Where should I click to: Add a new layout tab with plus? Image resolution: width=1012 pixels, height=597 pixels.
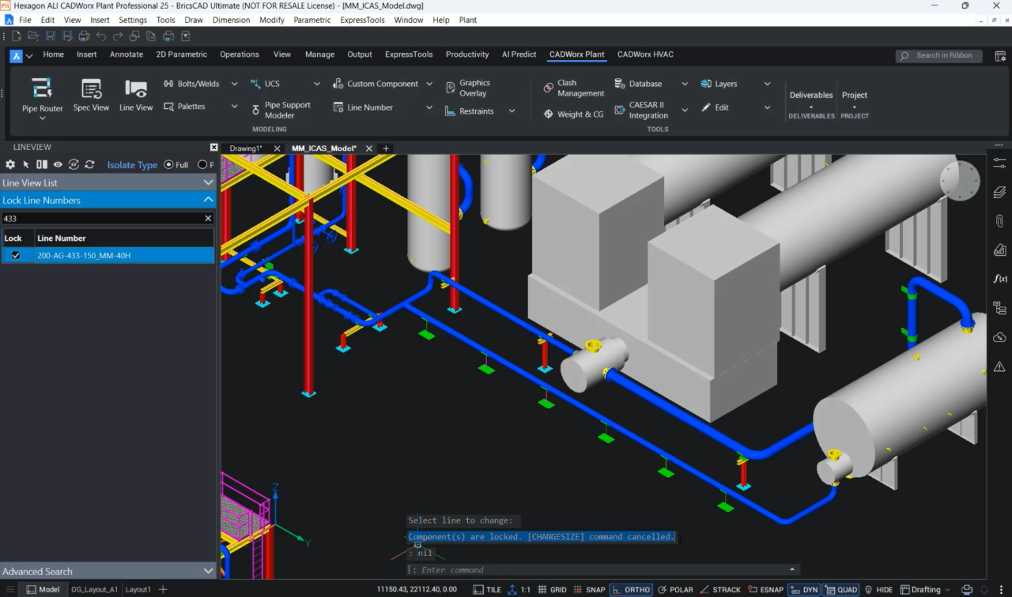pos(163,589)
